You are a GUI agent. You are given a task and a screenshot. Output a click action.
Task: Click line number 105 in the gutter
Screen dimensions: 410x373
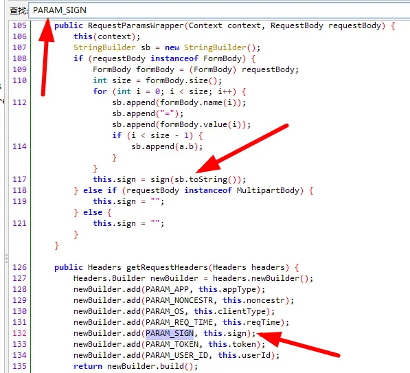point(20,25)
